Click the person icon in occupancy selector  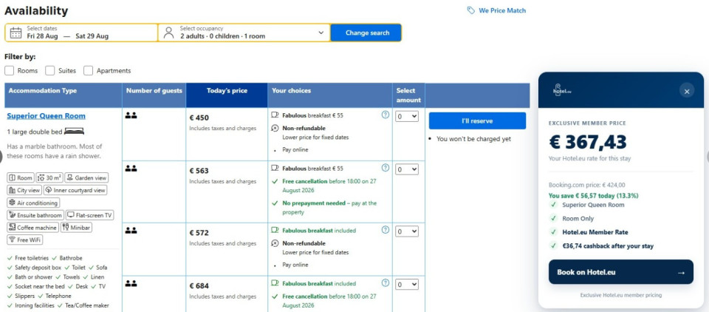(x=168, y=33)
